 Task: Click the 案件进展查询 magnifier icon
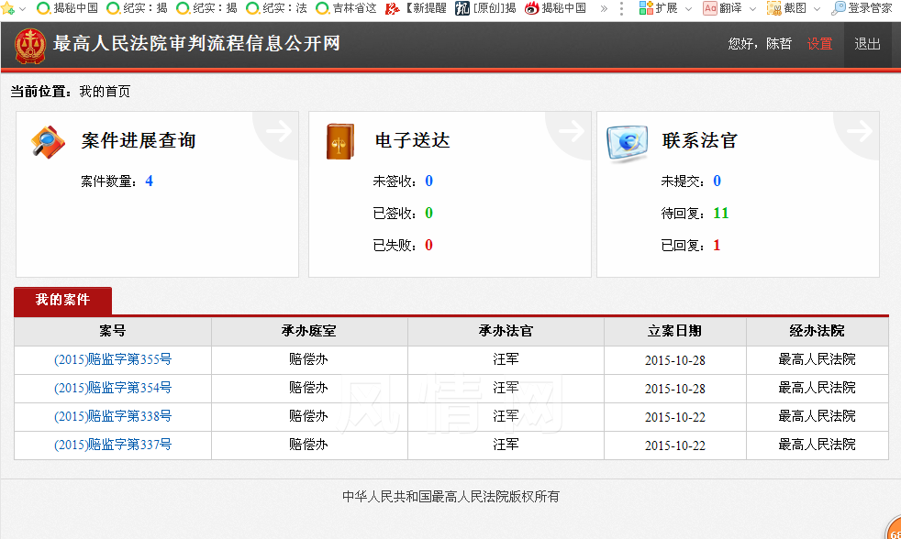click(48, 142)
